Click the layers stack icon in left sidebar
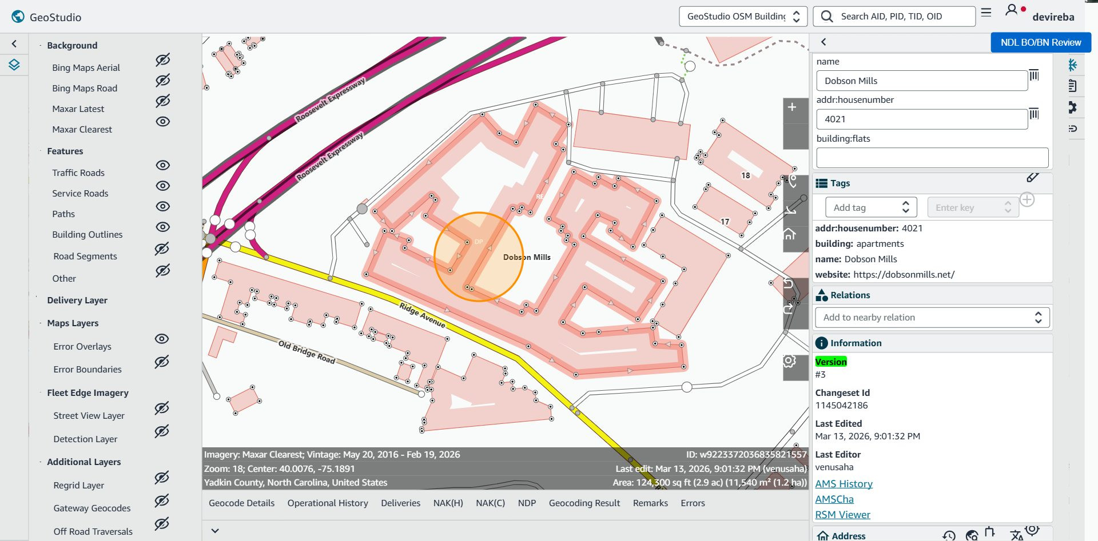This screenshot has width=1098, height=541. [14, 65]
